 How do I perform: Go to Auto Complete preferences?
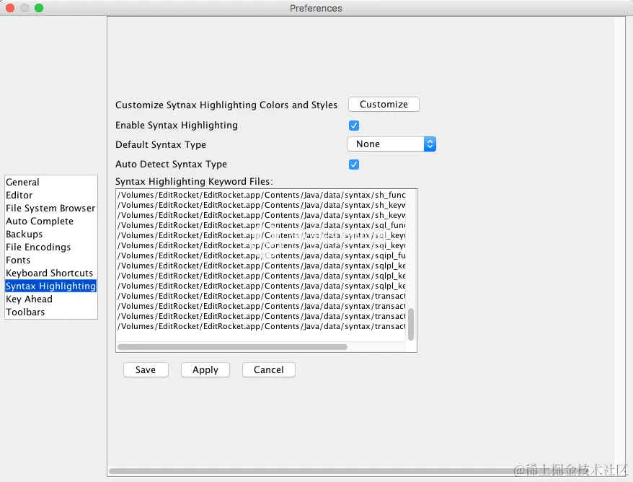[50, 221]
